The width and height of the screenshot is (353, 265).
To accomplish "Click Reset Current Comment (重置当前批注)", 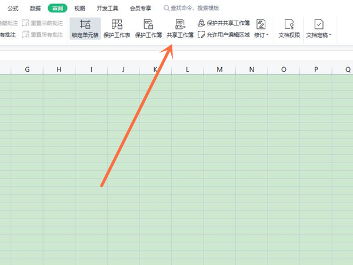I will pos(42,23).
